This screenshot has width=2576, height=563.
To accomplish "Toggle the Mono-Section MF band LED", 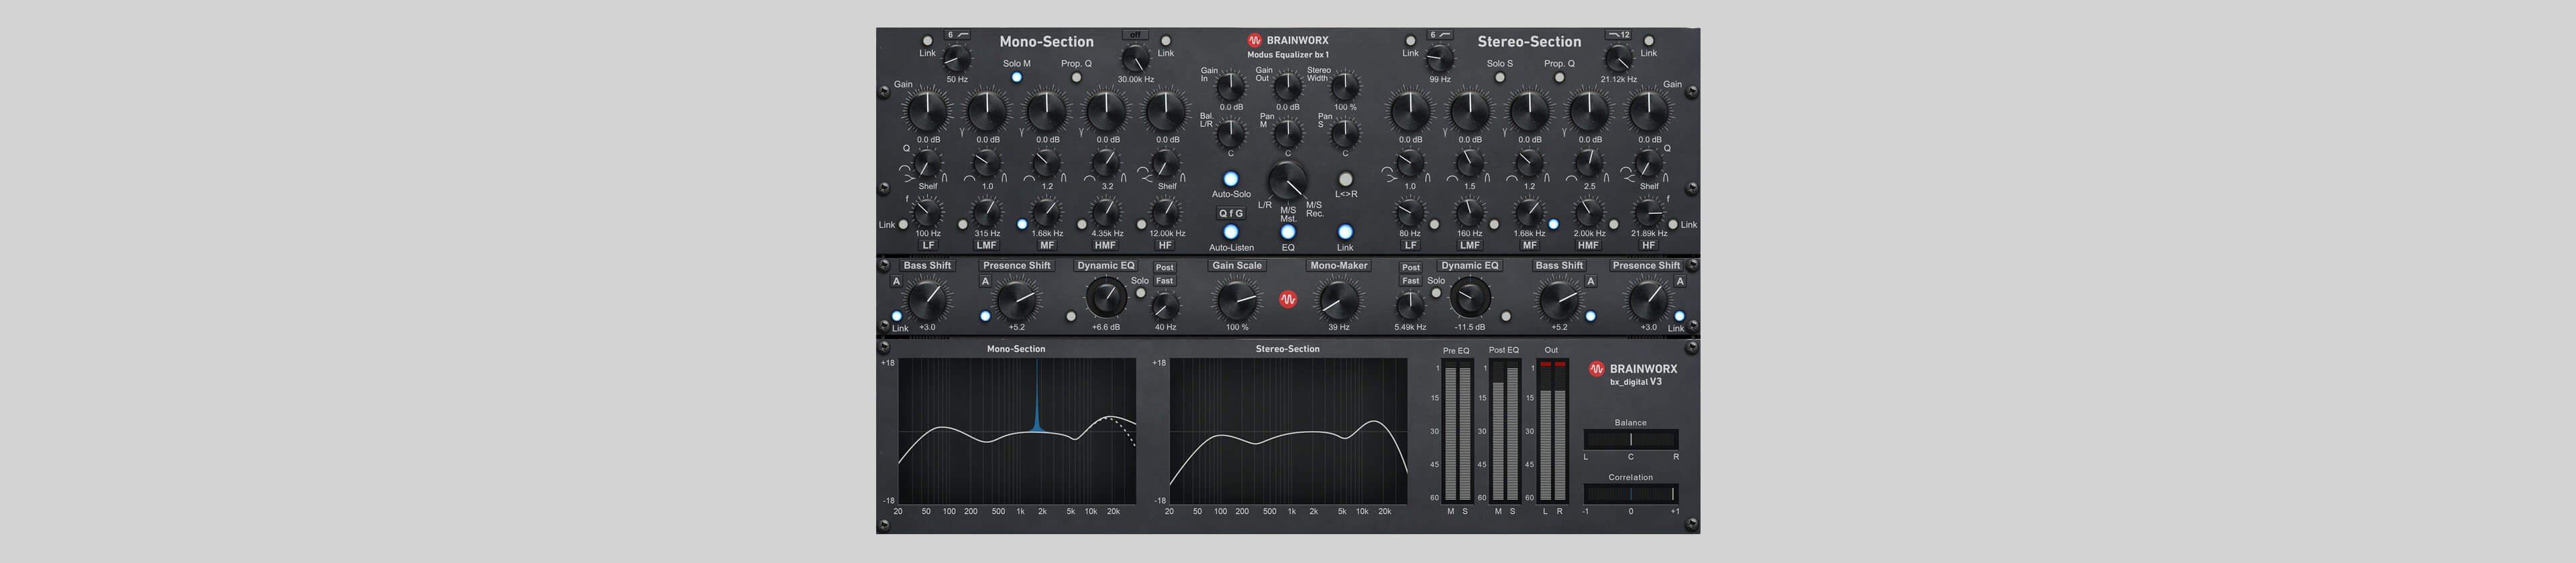I will [1022, 225].
